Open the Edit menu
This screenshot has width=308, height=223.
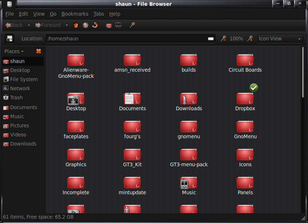pos(23,14)
